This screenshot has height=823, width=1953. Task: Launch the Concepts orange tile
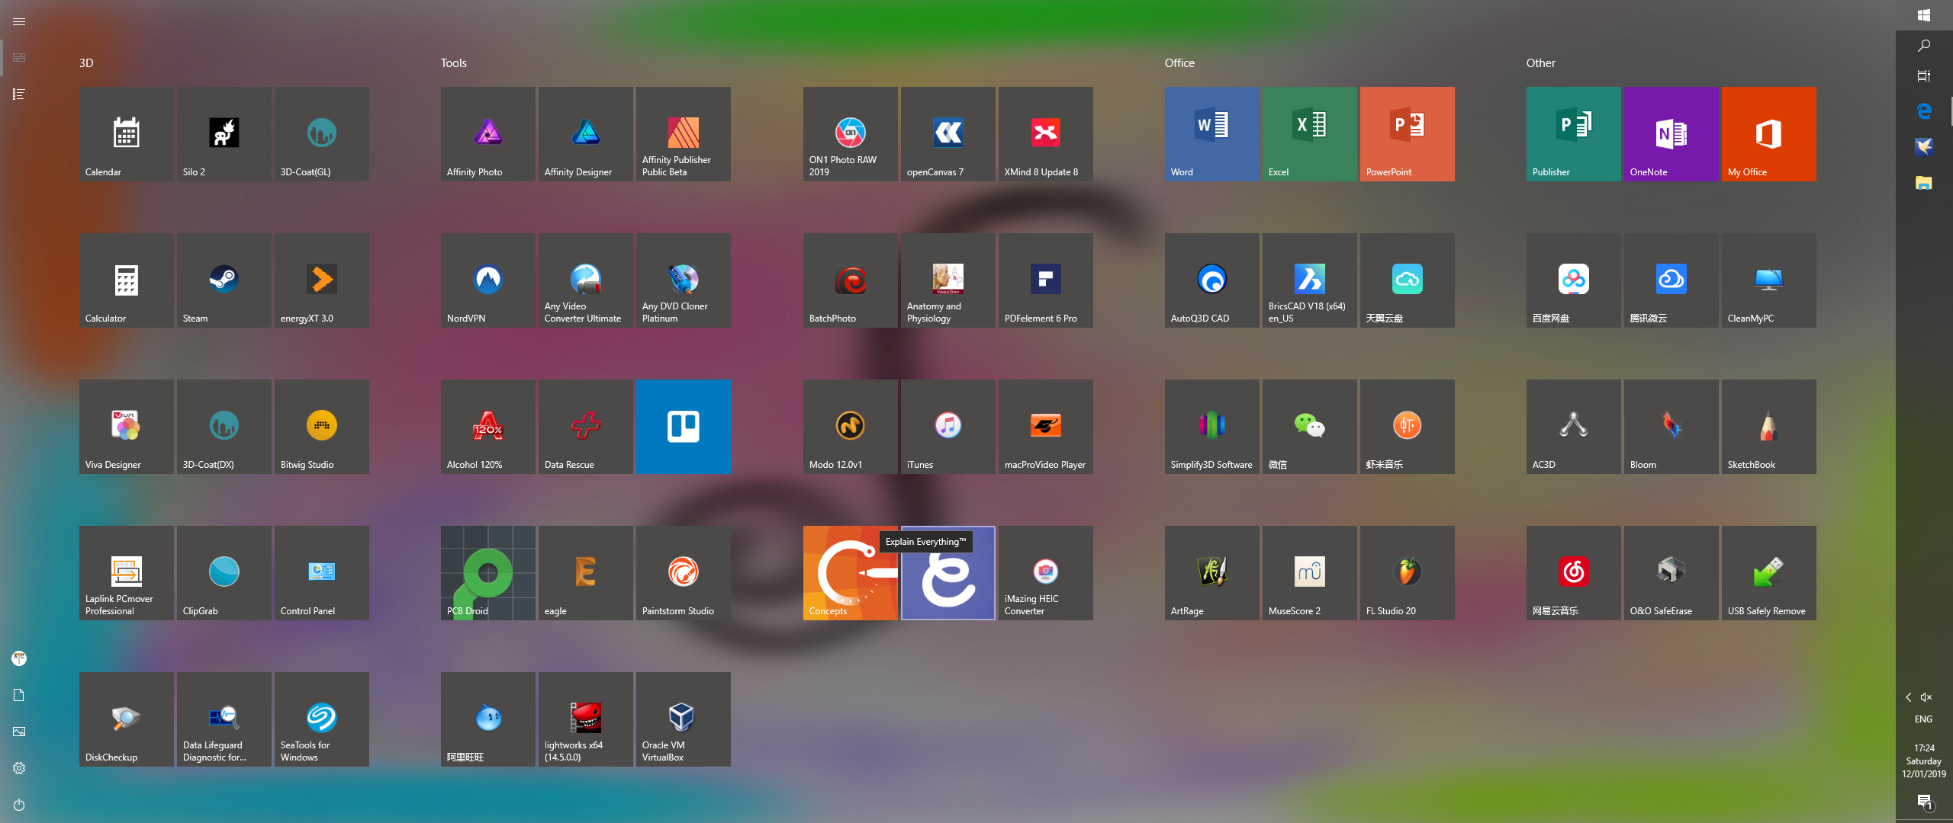pyautogui.click(x=851, y=573)
